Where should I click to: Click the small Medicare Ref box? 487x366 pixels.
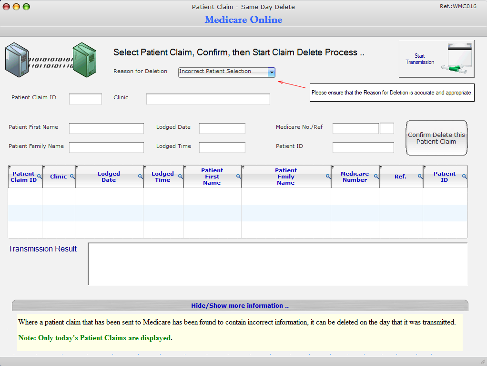click(387, 128)
